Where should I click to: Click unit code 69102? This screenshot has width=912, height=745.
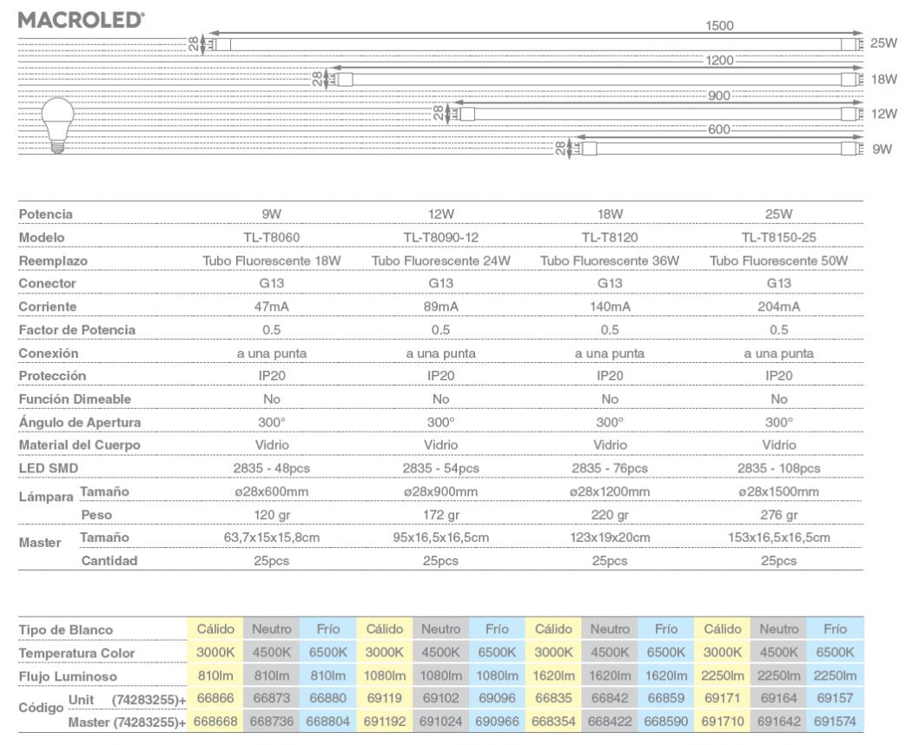coord(441,698)
